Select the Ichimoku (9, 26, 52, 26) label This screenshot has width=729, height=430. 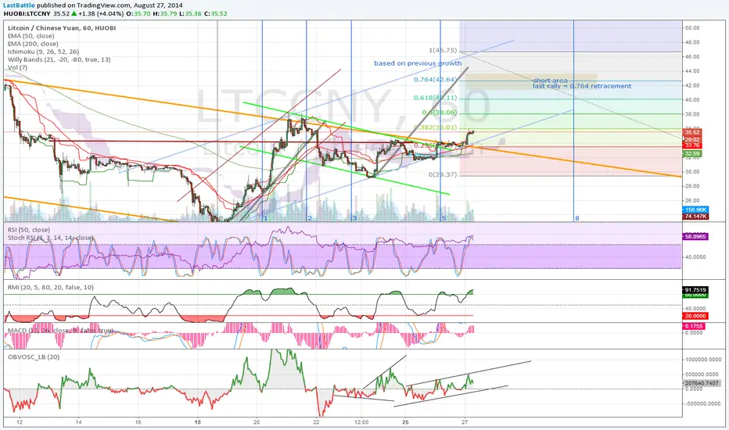click(43, 52)
